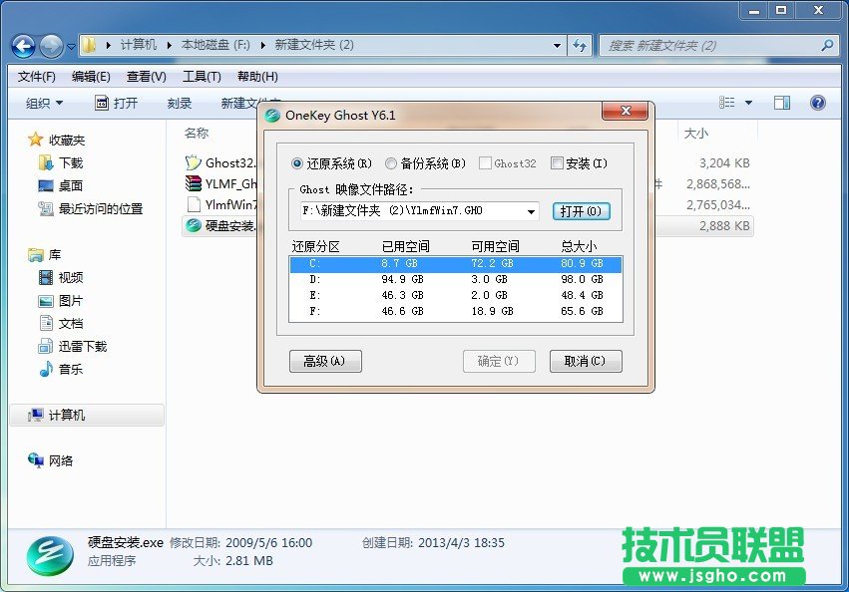This screenshot has width=849, height=592.
Task: Open the YLMF_GH compressed archive
Action: click(193, 183)
